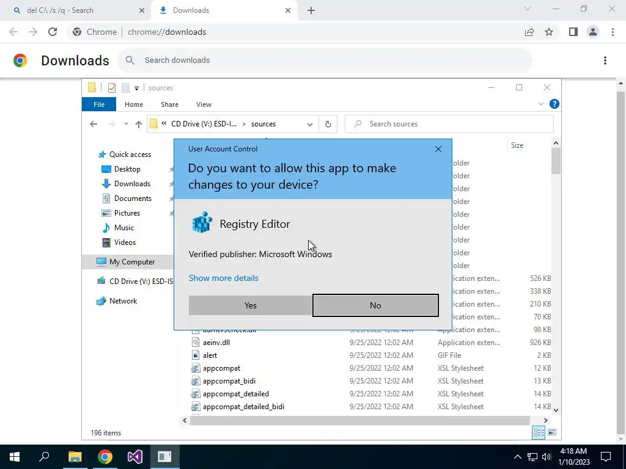Click New folder quick access toolbar icon
Screen dimensions: 626x469
point(125,88)
